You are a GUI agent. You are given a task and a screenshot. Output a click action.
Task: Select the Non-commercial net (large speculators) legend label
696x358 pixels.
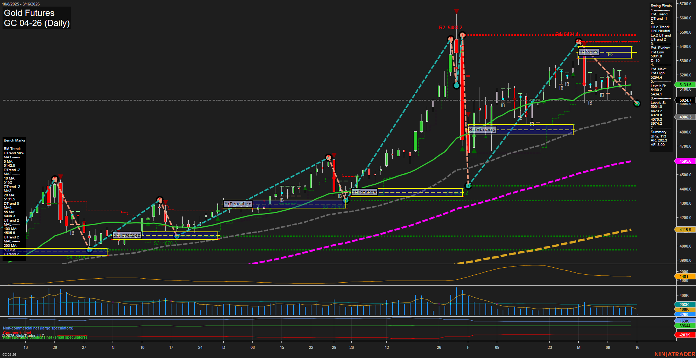coord(38,328)
